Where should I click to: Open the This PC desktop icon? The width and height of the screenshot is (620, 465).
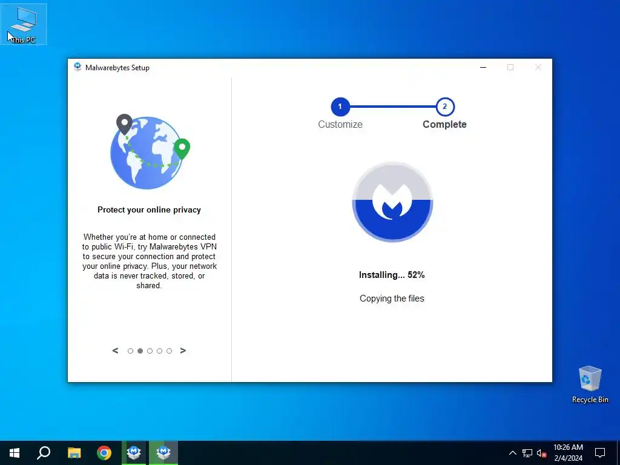(24, 24)
